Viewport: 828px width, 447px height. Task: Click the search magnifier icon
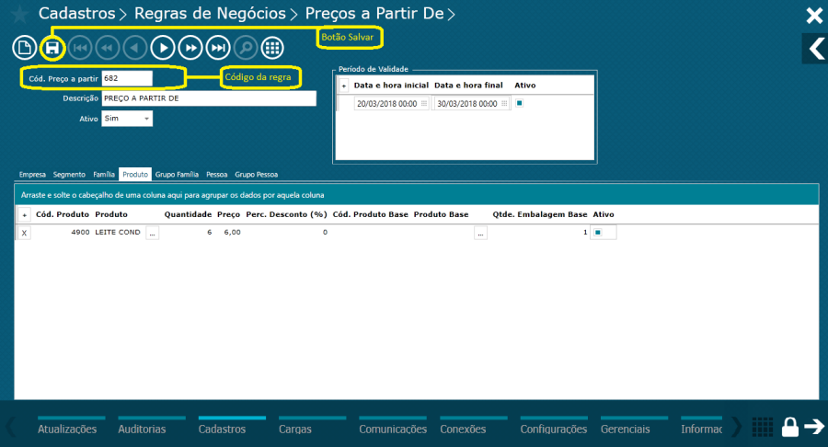point(245,48)
